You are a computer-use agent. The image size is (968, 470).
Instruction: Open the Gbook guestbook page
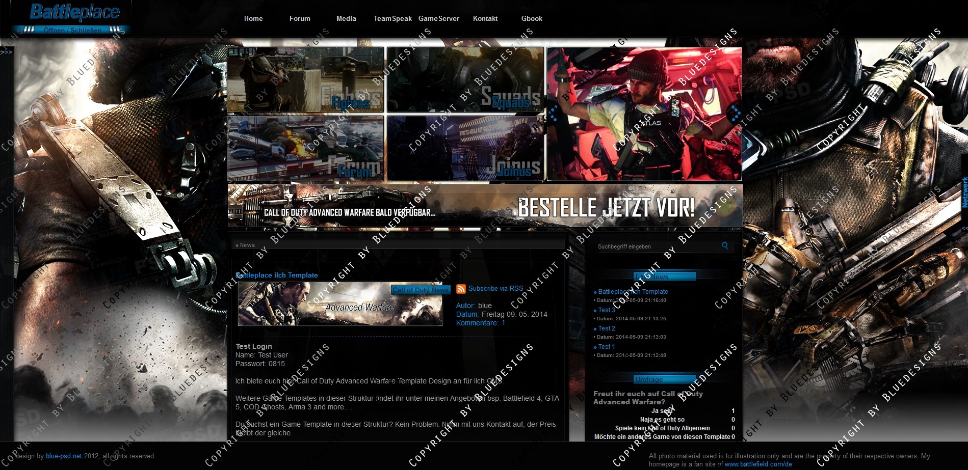pyautogui.click(x=532, y=18)
